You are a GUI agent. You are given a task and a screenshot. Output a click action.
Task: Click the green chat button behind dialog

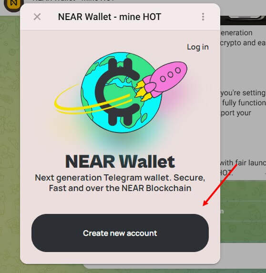[x=243, y=212]
